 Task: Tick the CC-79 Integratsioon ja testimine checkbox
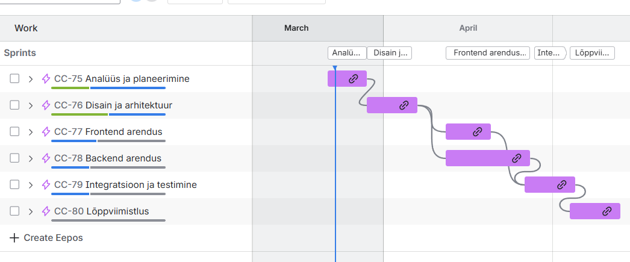15,185
